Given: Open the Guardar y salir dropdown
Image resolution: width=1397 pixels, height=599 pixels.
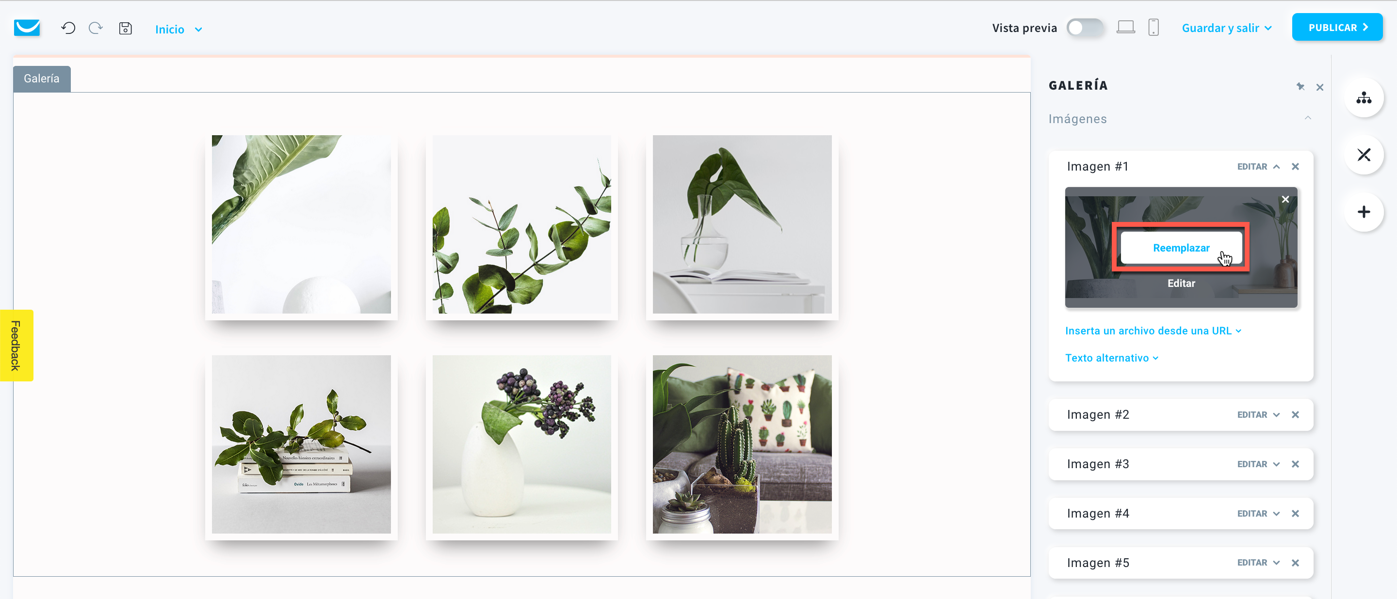Looking at the screenshot, I should click(1227, 28).
